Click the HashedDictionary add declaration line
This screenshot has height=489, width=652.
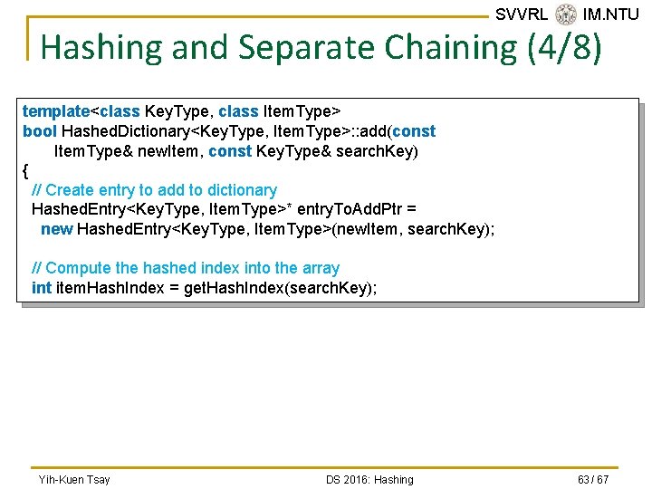pos(229,131)
